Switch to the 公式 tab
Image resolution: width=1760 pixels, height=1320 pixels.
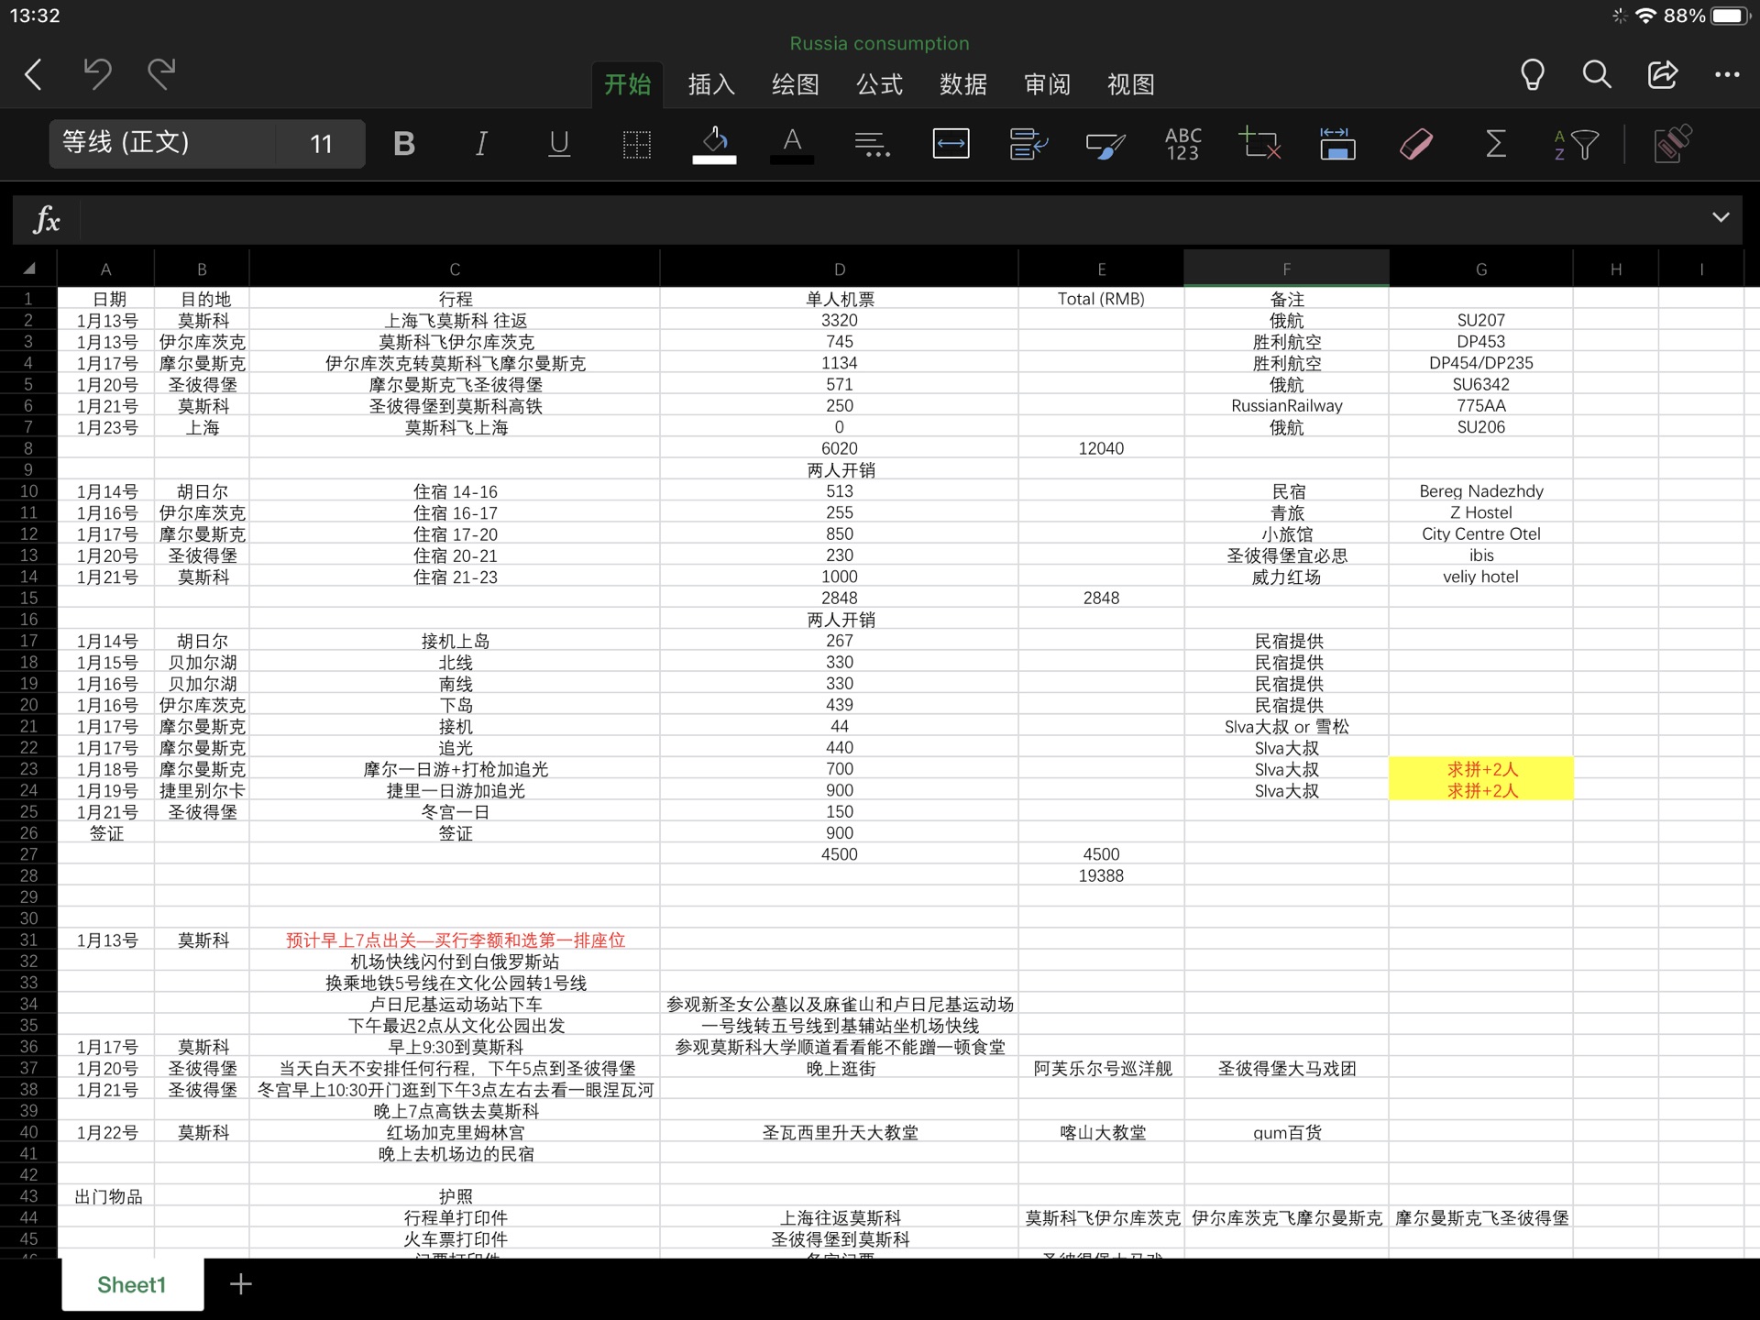[x=879, y=84]
